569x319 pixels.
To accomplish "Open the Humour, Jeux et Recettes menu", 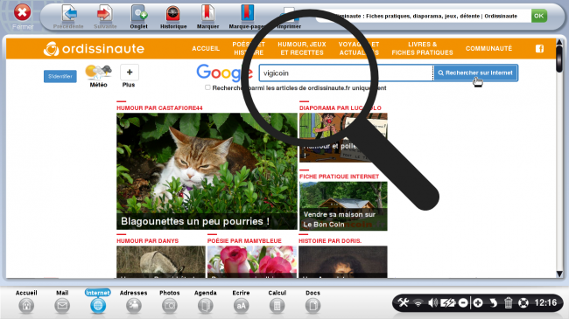I will [302, 49].
